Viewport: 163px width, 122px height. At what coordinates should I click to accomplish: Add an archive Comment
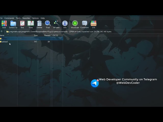click(x=84, y=24)
